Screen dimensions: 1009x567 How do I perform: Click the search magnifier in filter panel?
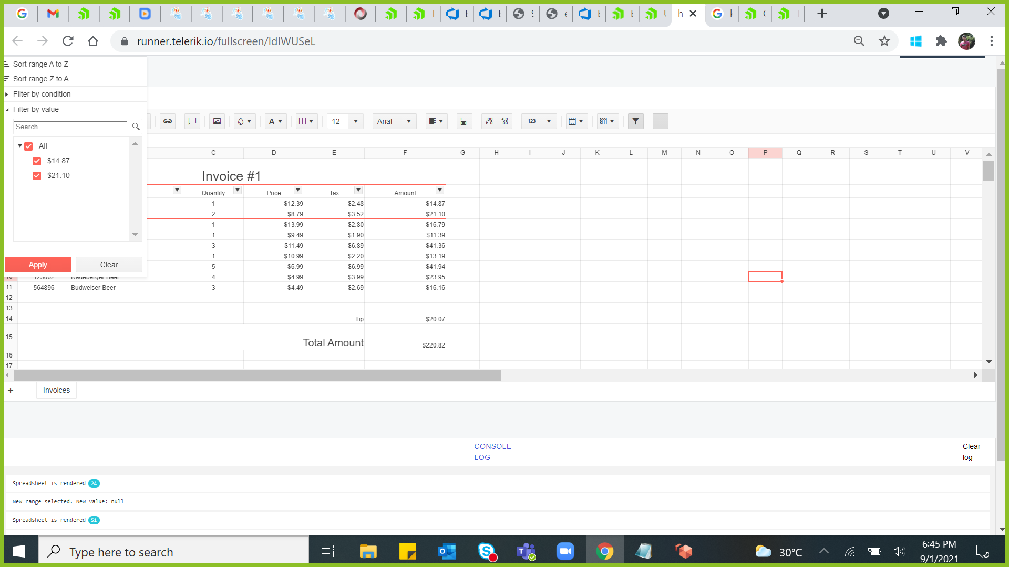coord(136,127)
